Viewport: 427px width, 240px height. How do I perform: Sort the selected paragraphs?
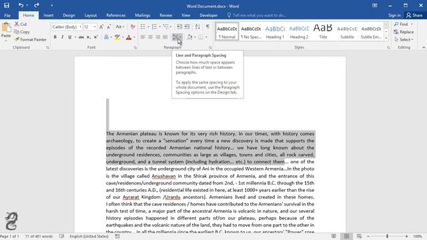tap(197, 27)
